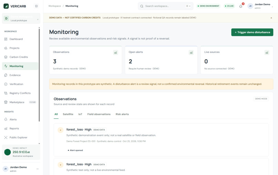
Task: Click the DEMO ENVIRONMENT status badge
Action: click(x=208, y=6)
